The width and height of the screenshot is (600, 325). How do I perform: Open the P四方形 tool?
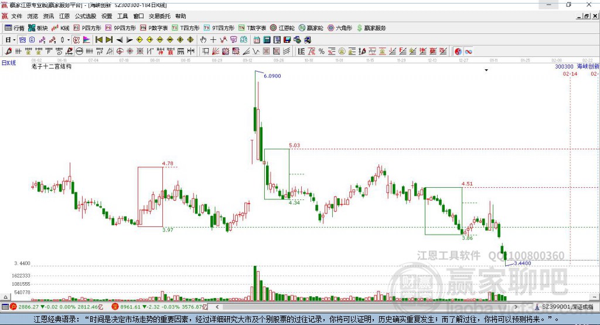point(87,28)
